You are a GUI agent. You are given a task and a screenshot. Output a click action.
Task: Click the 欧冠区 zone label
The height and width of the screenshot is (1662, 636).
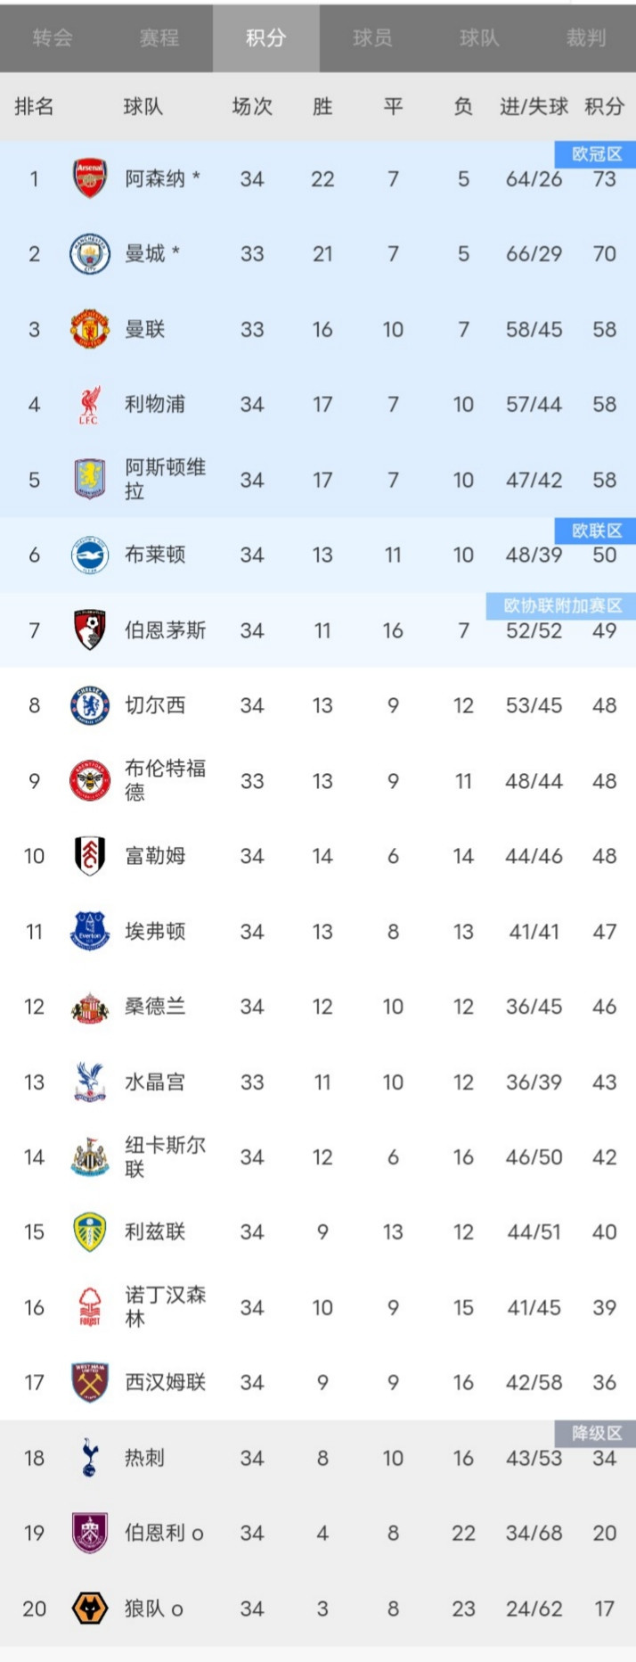click(596, 154)
